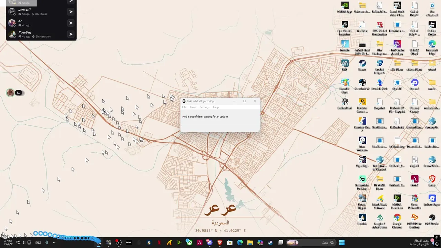Select the Among Us desktop icon
Viewport: 441px width, 248px height.
(x=432, y=123)
